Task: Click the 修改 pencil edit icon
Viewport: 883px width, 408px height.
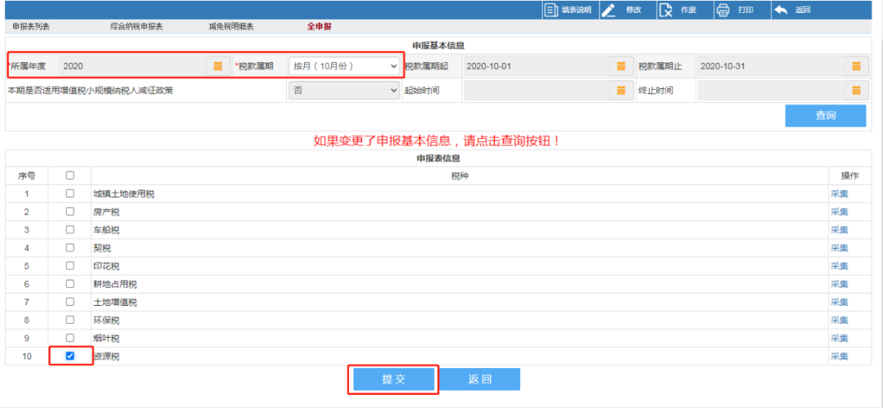Action: click(609, 10)
